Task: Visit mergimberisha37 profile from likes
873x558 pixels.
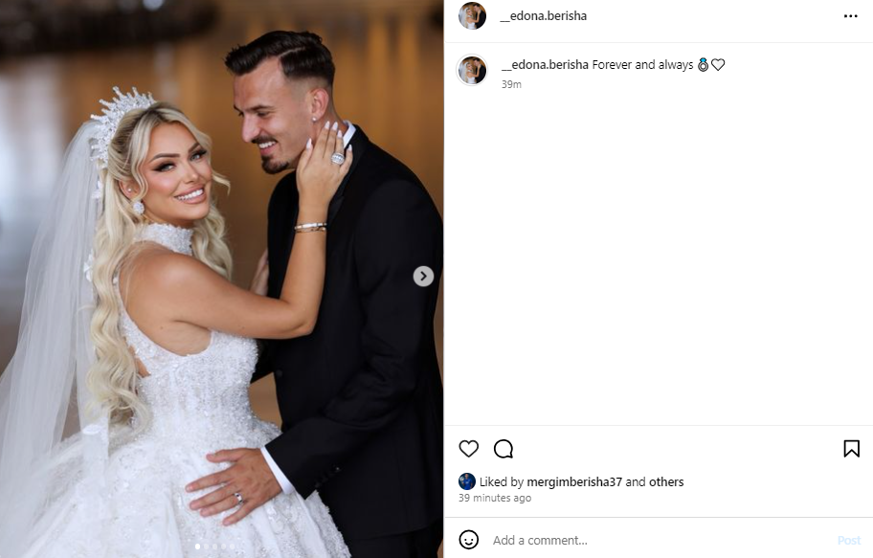Action: point(574,482)
